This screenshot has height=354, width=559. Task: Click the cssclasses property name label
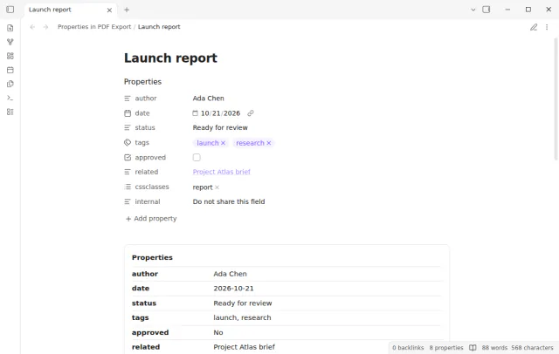pos(152,187)
